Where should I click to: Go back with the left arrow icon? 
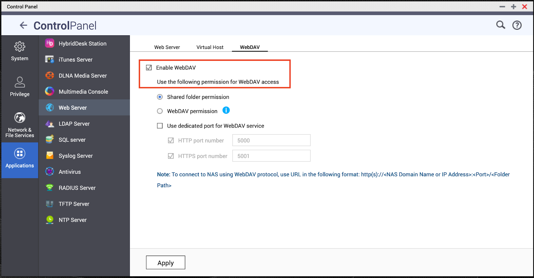point(23,25)
